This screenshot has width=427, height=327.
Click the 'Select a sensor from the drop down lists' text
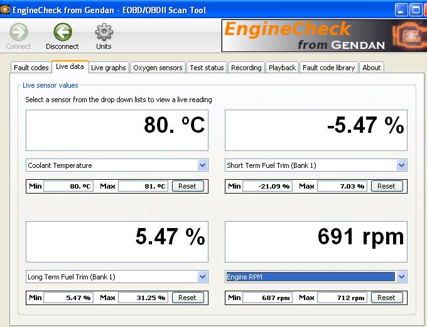tap(119, 100)
